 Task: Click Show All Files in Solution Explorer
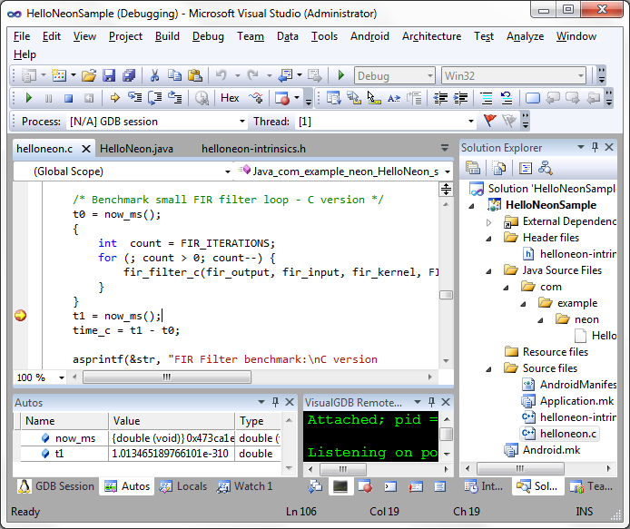pyautogui.click(x=498, y=167)
